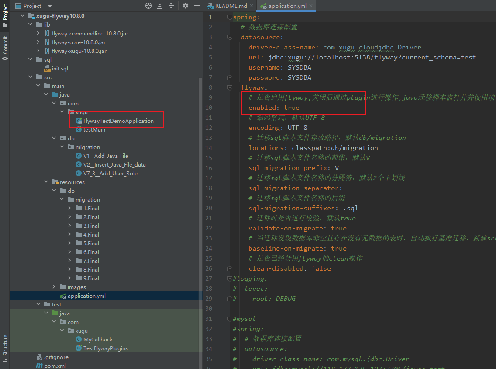The width and height of the screenshot is (496, 369).
Task: Expand the flyway-core-10.8.0.jar node
Action: [38, 42]
